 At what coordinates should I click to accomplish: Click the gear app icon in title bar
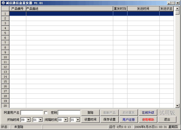coord(3,3)
